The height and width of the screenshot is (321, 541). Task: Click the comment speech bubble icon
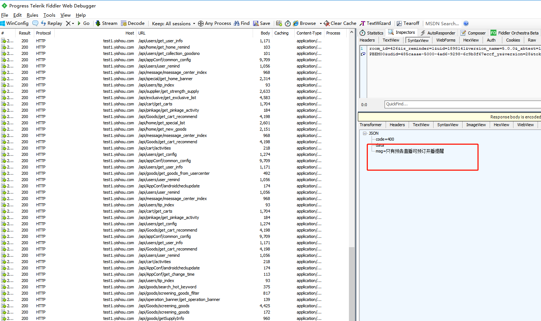[35, 23]
